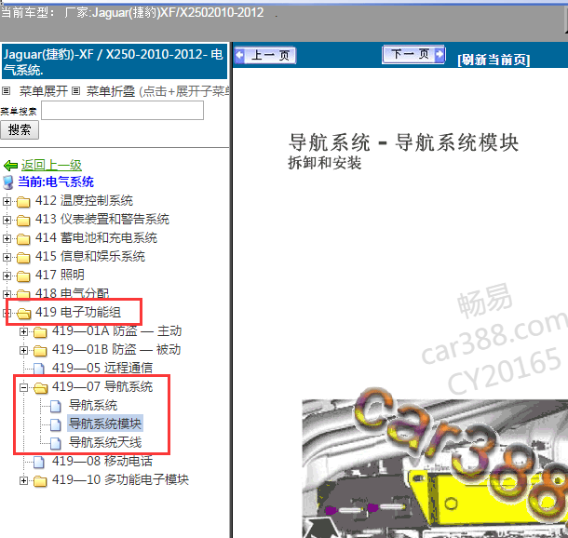Click folder icon for 415 信息和娱乐系统
The width and height of the screenshot is (568, 538).
tap(23, 258)
